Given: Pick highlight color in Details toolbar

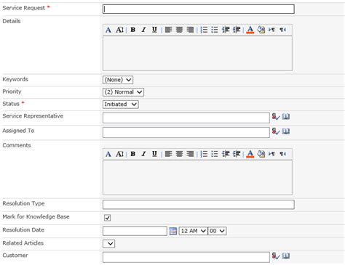Looking at the screenshot, I should pos(261,30).
